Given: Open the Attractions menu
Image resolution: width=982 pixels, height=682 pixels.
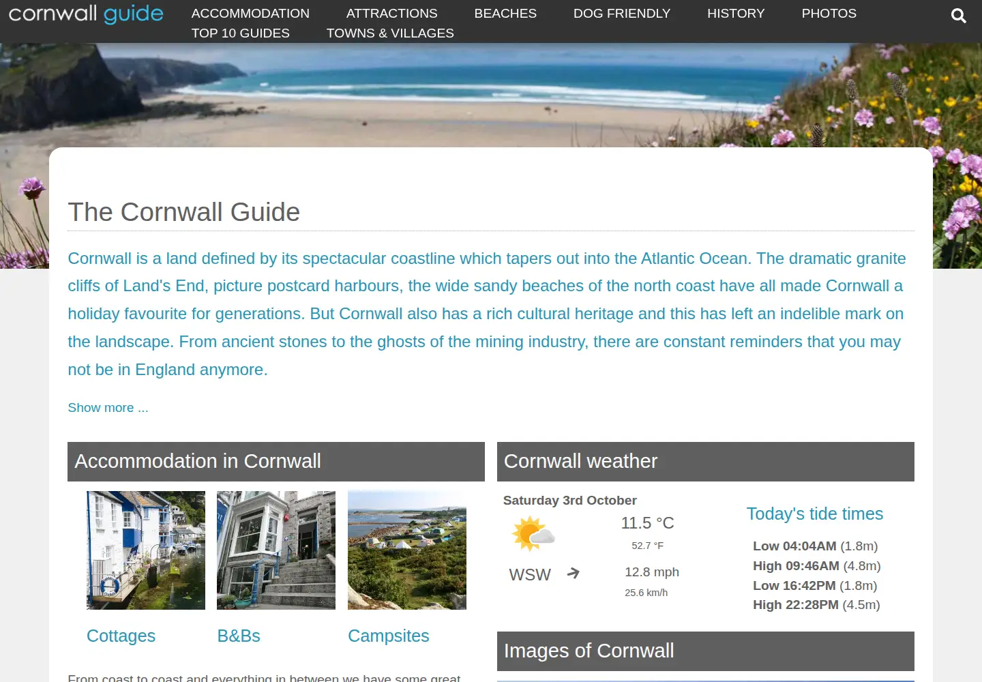Looking at the screenshot, I should click(x=391, y=14).
